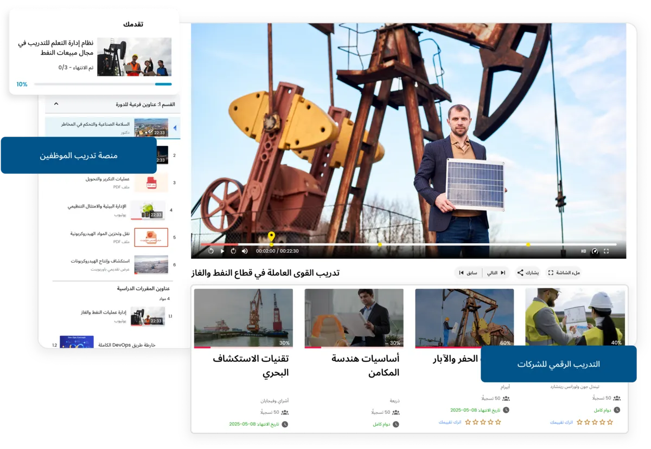
Task: Click the volume speaker icon in the player
Action: click(x=245, y=251)
